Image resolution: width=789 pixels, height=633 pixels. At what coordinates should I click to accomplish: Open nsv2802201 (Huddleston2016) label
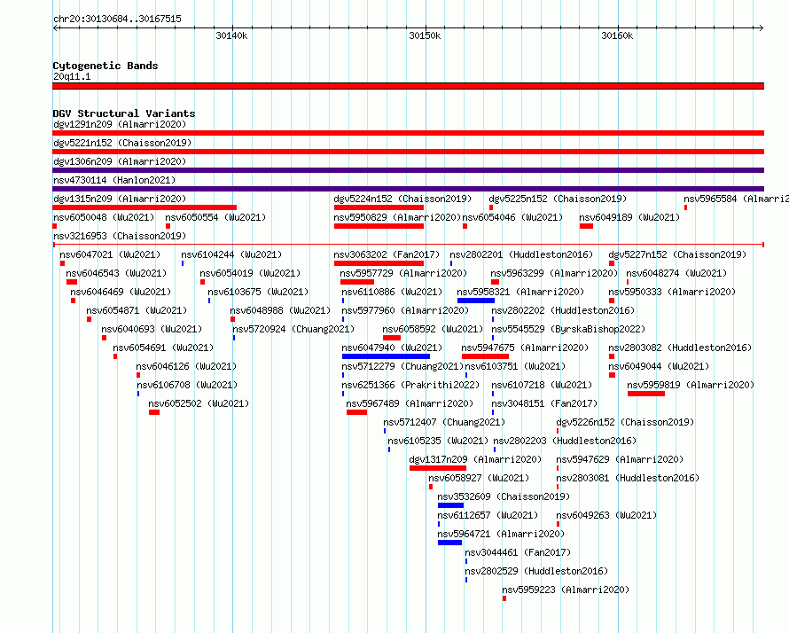pyautogui.click(x=521, y=254)
